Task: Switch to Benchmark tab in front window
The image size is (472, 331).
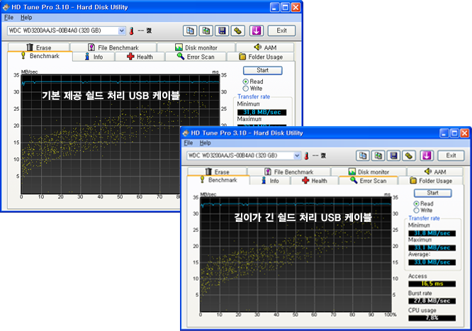Action: coord(218,180)
